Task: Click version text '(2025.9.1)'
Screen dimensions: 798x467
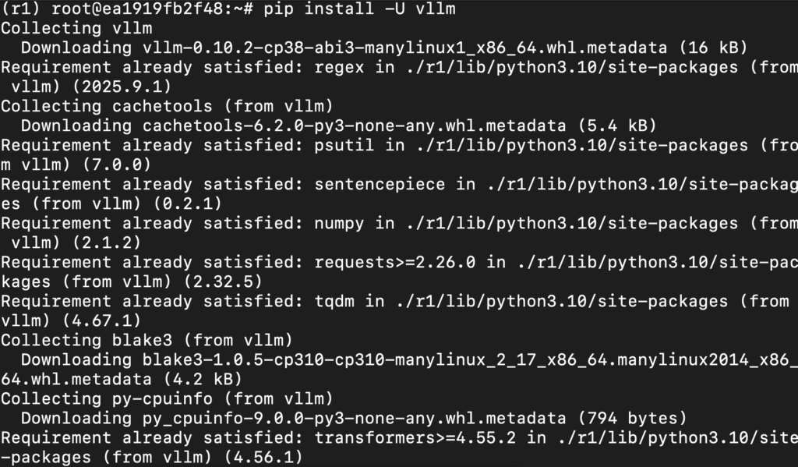Action: coord(122,87)
